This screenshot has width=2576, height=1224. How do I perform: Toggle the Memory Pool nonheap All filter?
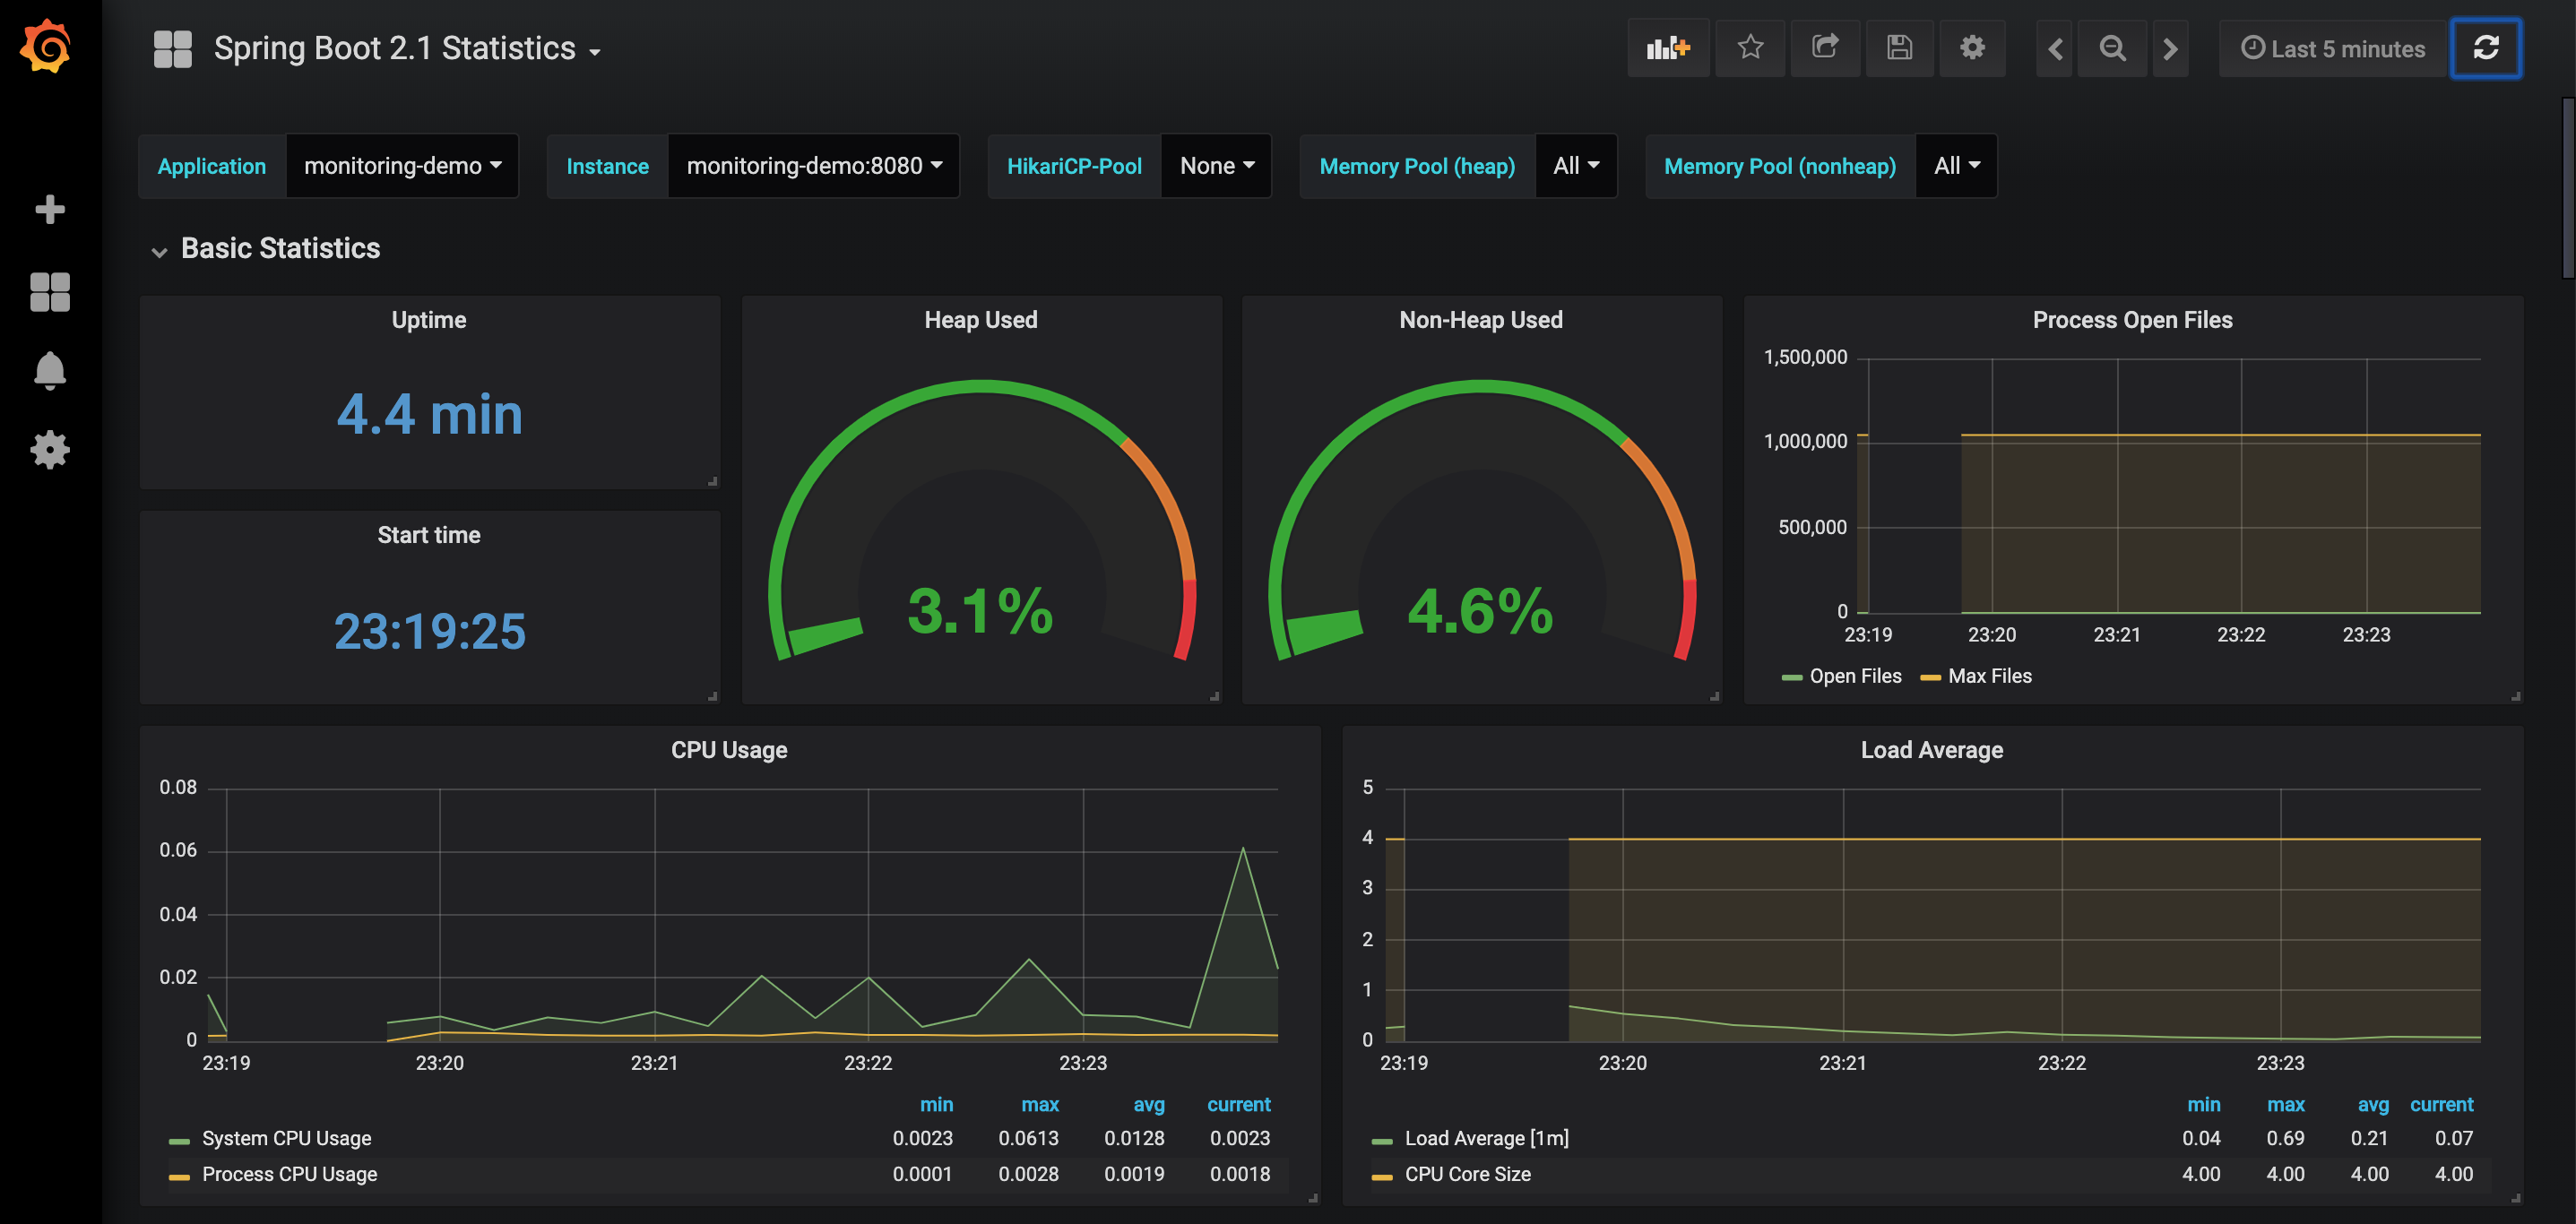tap(1958, 164)
